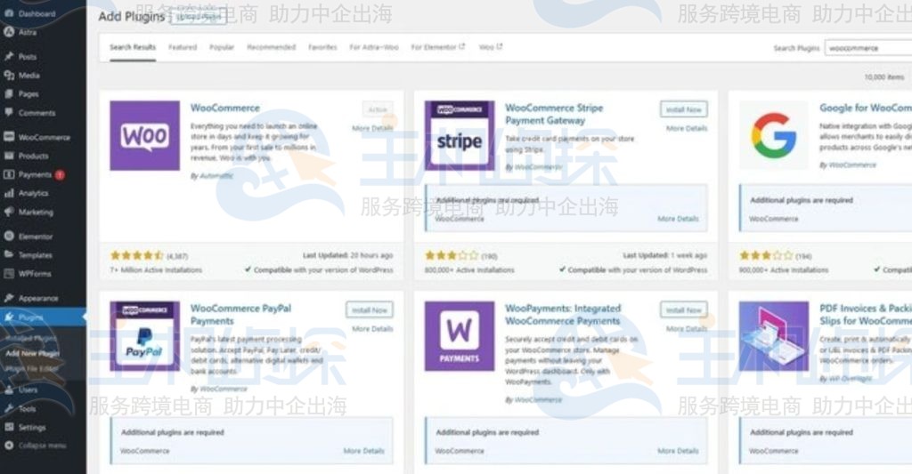This screenshot has height=474, width=912.
Task: Click the Search Plugins input field
Action: tap(867, 48)
